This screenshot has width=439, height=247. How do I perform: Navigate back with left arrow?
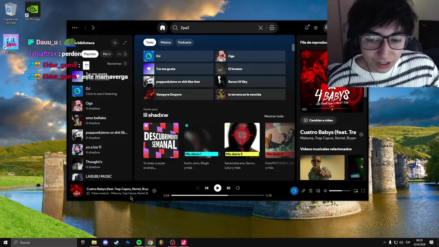tap(85, 28)
